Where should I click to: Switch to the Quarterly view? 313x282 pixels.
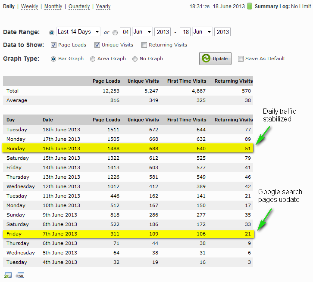pos(79,6)
